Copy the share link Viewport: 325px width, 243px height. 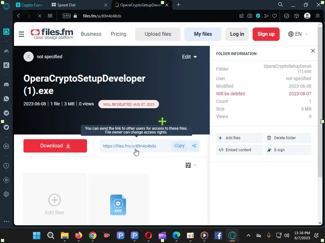pos(179,146)
